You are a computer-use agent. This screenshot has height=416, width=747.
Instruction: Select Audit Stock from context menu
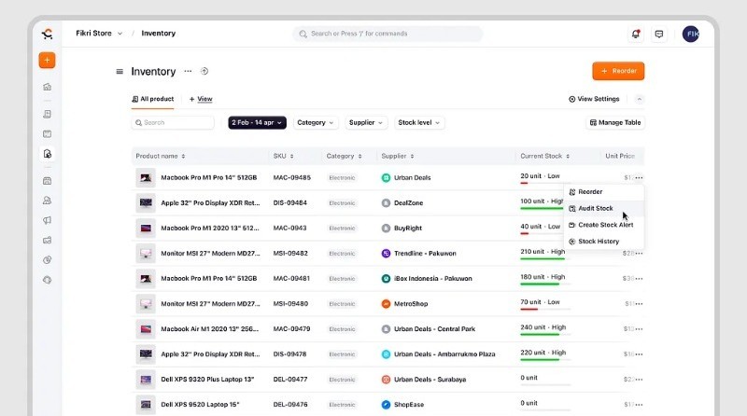pos(603,209)
